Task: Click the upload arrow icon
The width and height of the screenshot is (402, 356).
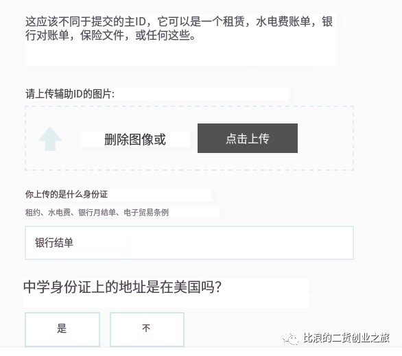Action: [50, 139]
